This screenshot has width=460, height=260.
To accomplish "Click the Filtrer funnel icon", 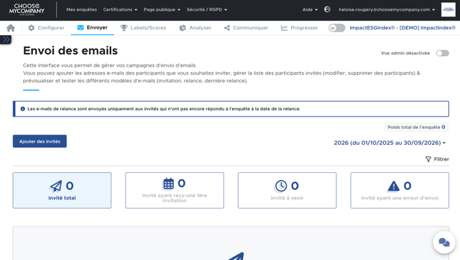I will click(x=428, y=159).
